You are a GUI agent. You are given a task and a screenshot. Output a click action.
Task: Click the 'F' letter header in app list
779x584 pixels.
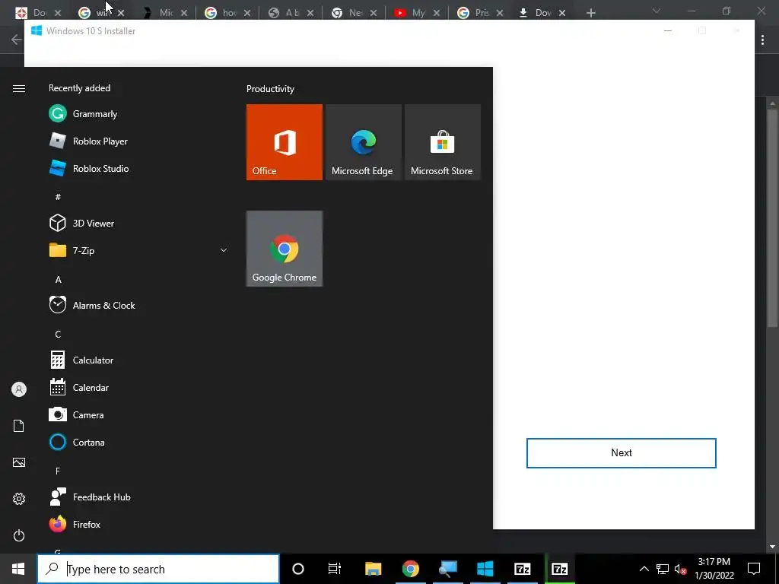(x=58, y=471)
